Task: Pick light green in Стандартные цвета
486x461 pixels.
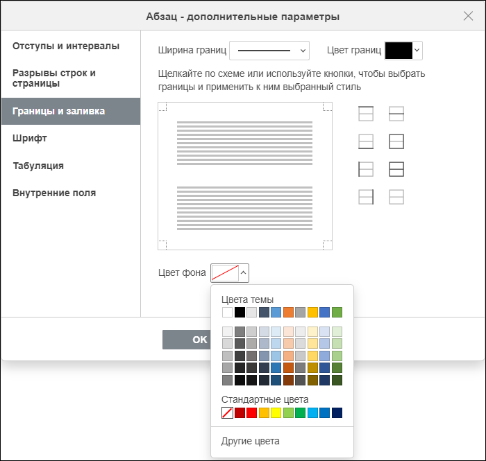Action: coord(288,412)
